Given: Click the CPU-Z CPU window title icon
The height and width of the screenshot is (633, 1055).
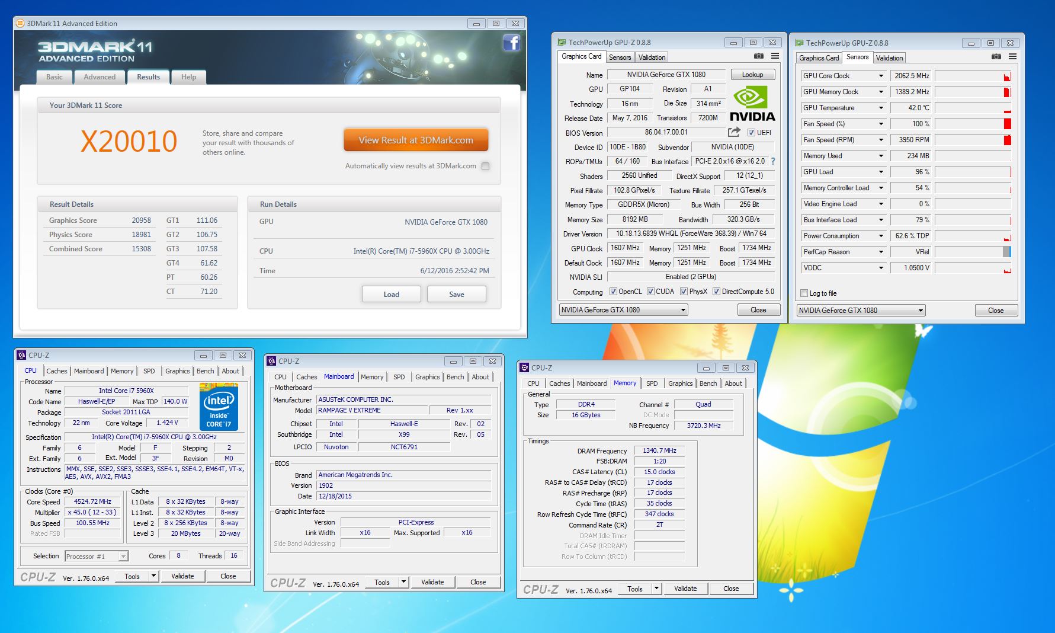Looking at the screenshot, I should pyautogui.click(x=21, y=355).
